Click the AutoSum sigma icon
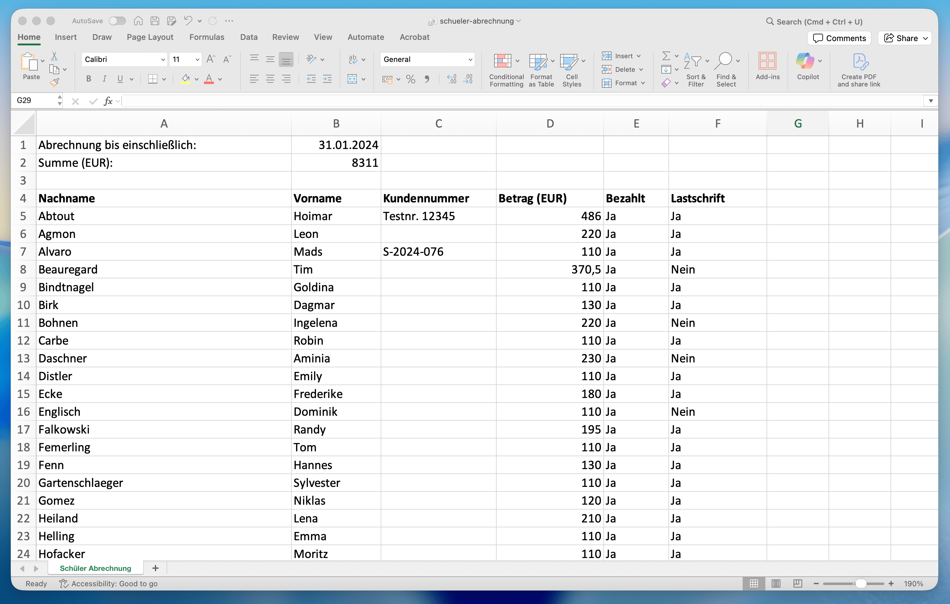This screenshot has height=604, width=950. pos(666,56)
